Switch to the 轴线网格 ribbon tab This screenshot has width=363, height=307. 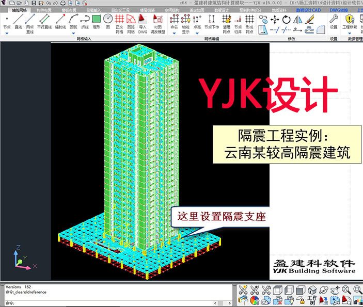pyautogui.click(x=19, y=10)
